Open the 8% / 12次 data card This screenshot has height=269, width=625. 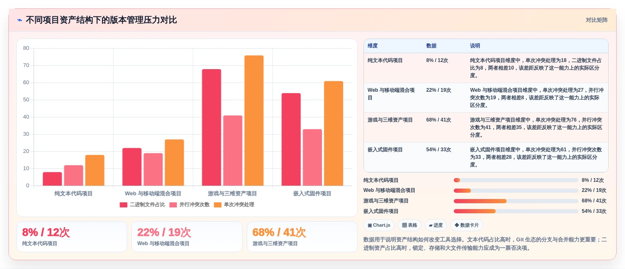[72, 237]
